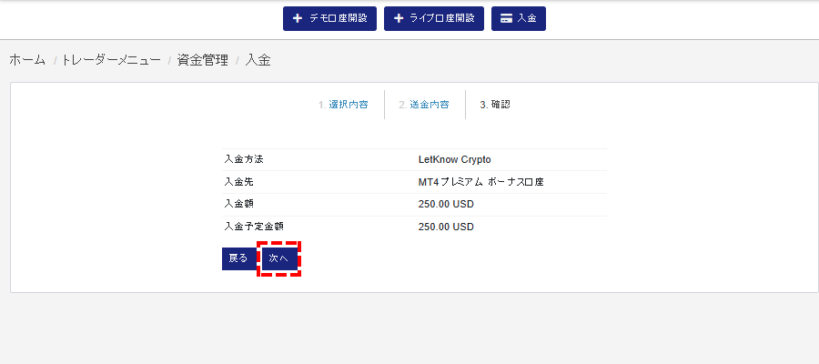Screen dimensions: 819x364
Task: Switch to step 1. 選択内容
Action: pos(343,105)
